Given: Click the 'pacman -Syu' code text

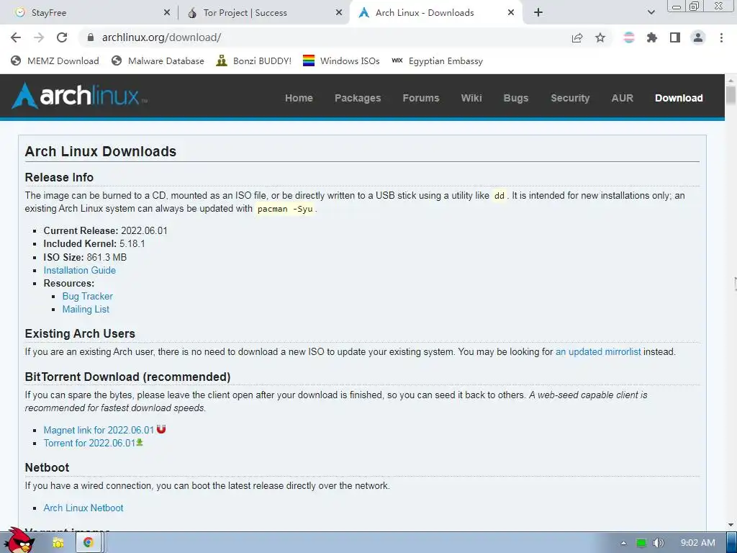Looking at the screenshot, I should click(x=285, y=209).
